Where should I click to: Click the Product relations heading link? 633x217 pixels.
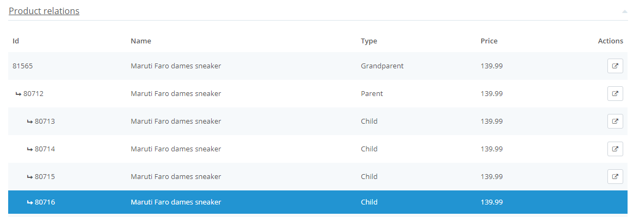(x=44, y=11)
